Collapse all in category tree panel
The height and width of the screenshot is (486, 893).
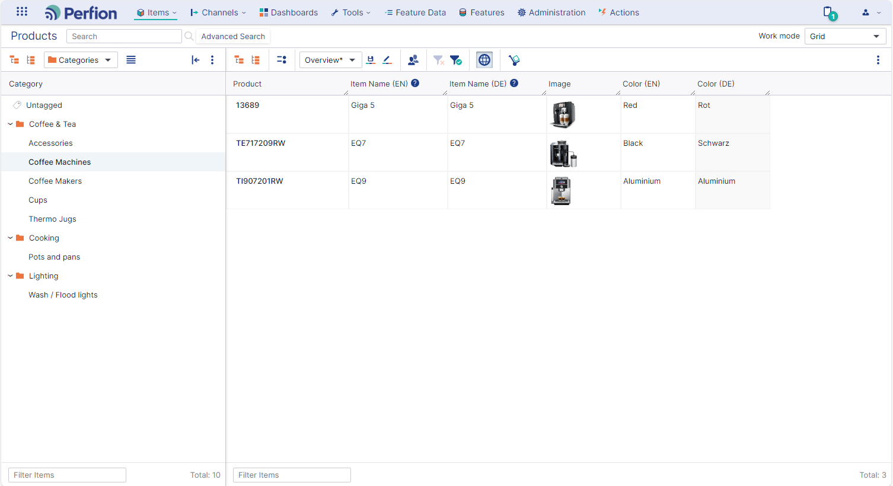point(31,60)
